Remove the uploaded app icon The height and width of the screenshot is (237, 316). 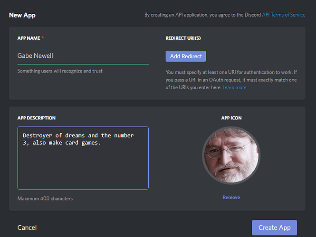tap(231, 197)
